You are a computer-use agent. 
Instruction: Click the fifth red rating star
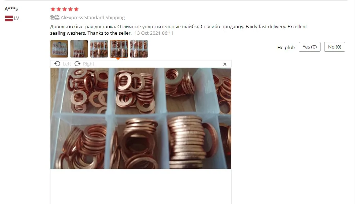point(76,9)
